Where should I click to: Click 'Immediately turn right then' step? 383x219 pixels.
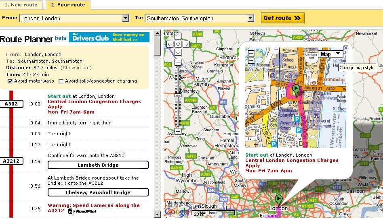pyautogui.click(x=79, y=123)
